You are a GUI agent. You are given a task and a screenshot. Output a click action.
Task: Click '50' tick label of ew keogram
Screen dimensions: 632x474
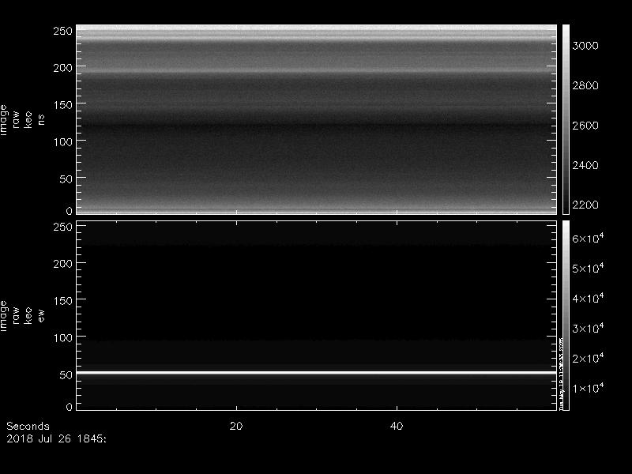66,374
